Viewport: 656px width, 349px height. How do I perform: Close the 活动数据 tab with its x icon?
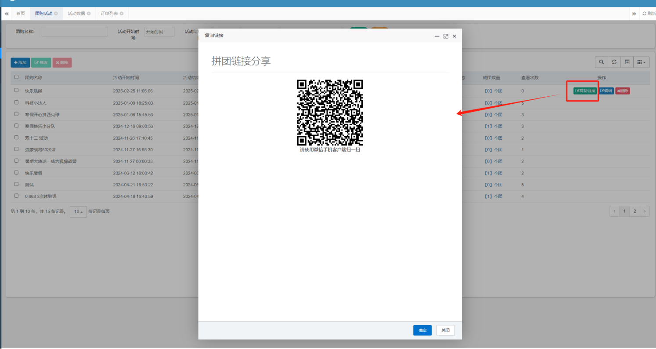pyautogui.click(x=89, y=14)
